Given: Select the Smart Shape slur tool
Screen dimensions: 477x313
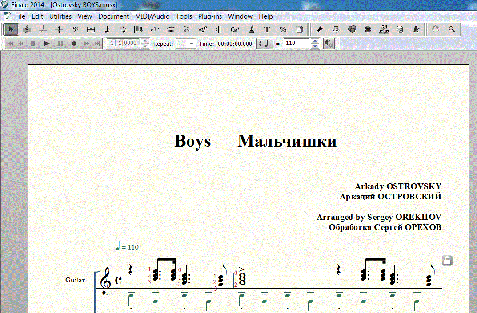Looking at the screenshot, I should [171, 29].
